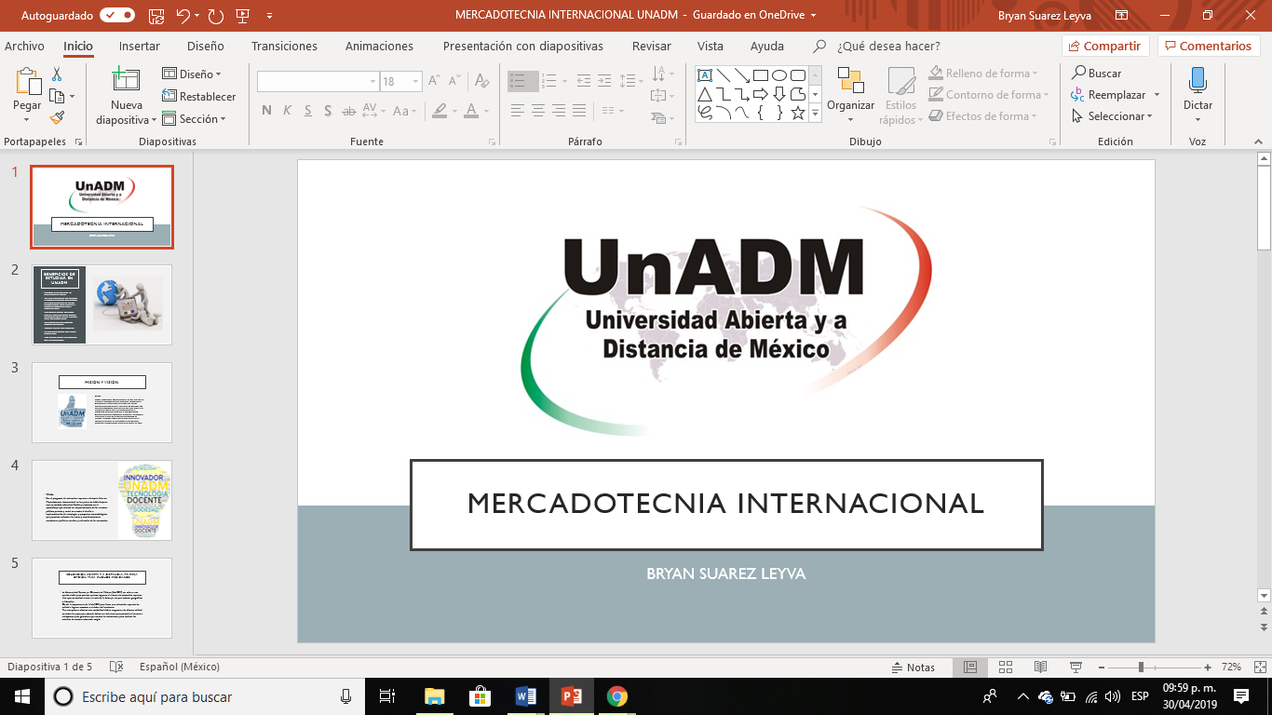Screen dimensions: 1272x715
Task: Open the font size dropdown
Action: pyautogui.click(x=415, y=82)
